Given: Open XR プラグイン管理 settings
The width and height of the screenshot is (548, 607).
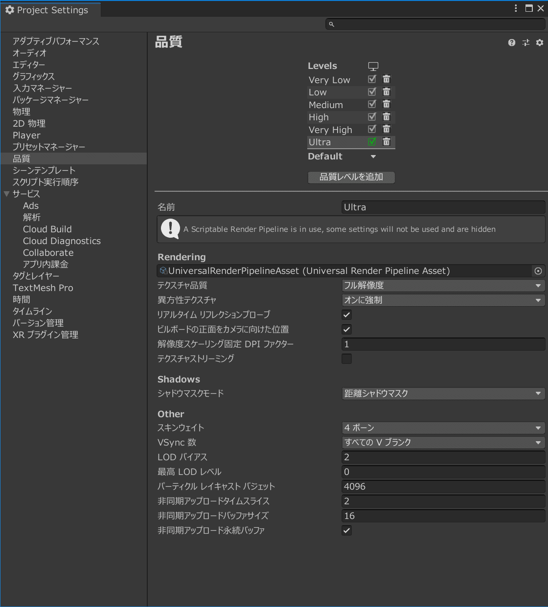Looking at the screenshot, I should 46,335.
